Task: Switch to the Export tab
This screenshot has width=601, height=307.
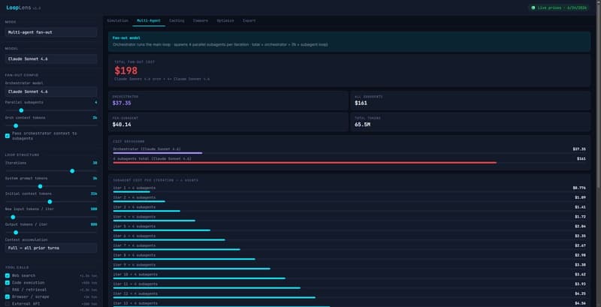Action: click(249, 21)
